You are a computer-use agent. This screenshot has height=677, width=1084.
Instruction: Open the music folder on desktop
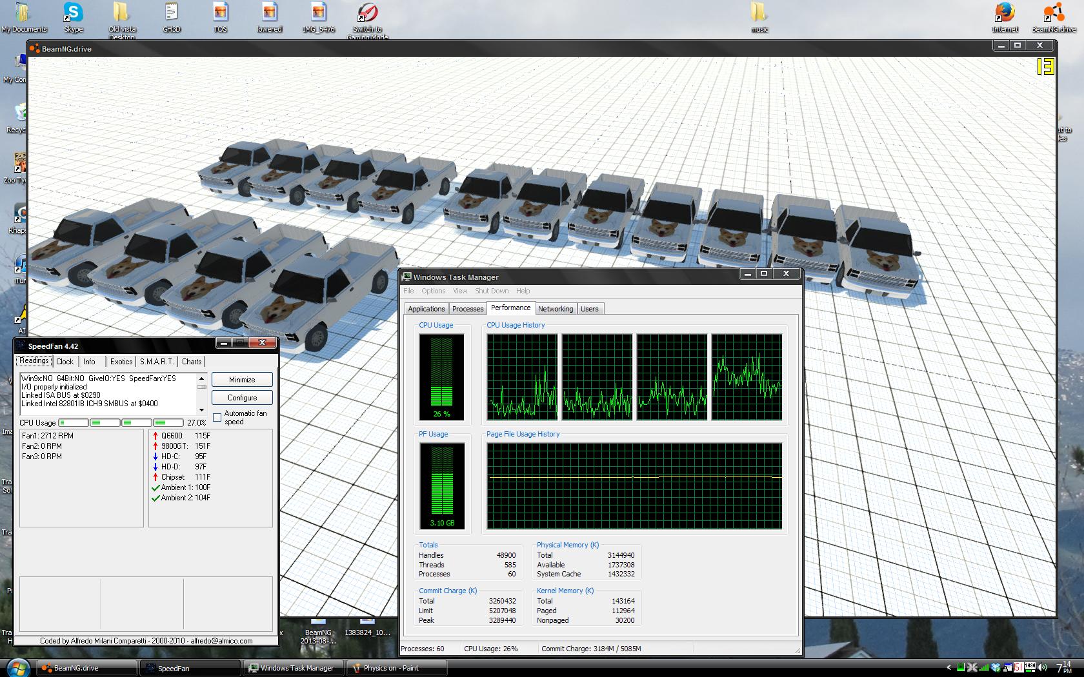click(759, 17)
